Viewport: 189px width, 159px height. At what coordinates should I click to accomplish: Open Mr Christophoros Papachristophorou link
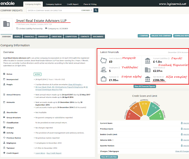pos(68,87)
